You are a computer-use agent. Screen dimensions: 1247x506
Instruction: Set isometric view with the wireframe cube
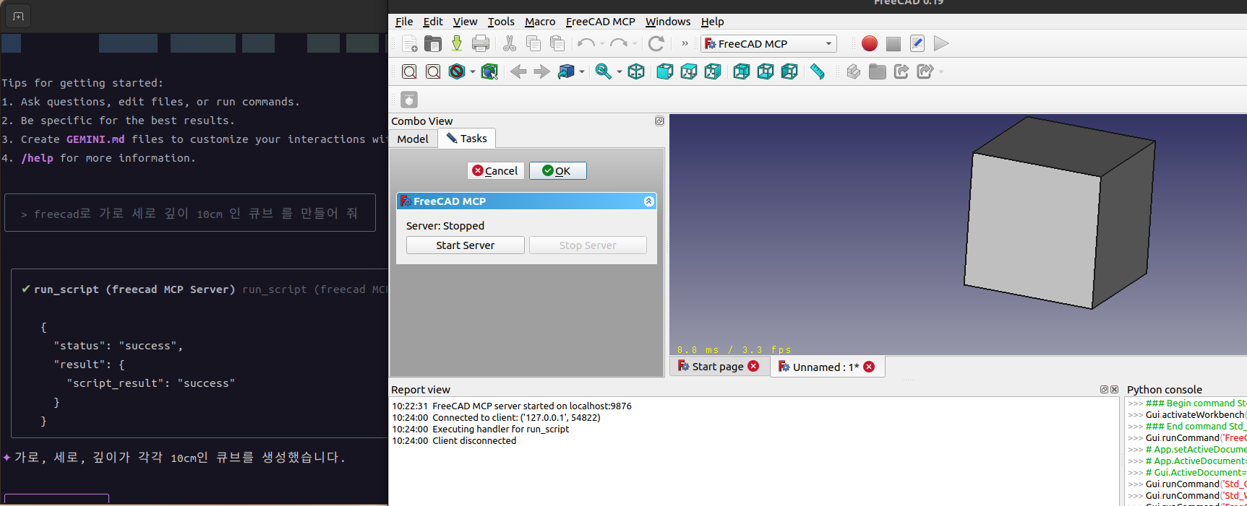pyautogui.click(x=636, y=71)
